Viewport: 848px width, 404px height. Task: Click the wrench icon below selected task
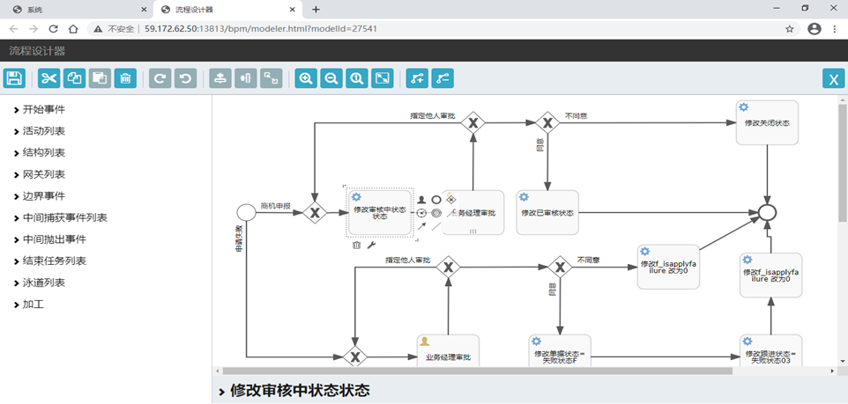pos(371,246)
